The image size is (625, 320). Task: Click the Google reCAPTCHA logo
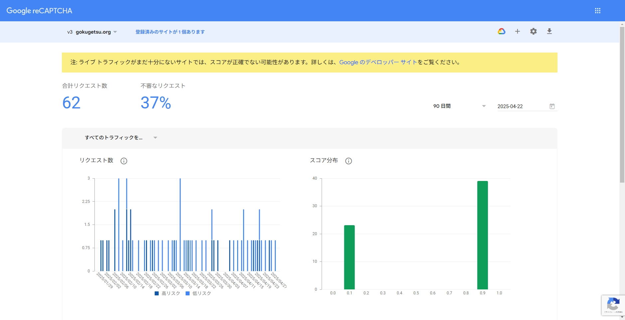[x=39, y=11]
